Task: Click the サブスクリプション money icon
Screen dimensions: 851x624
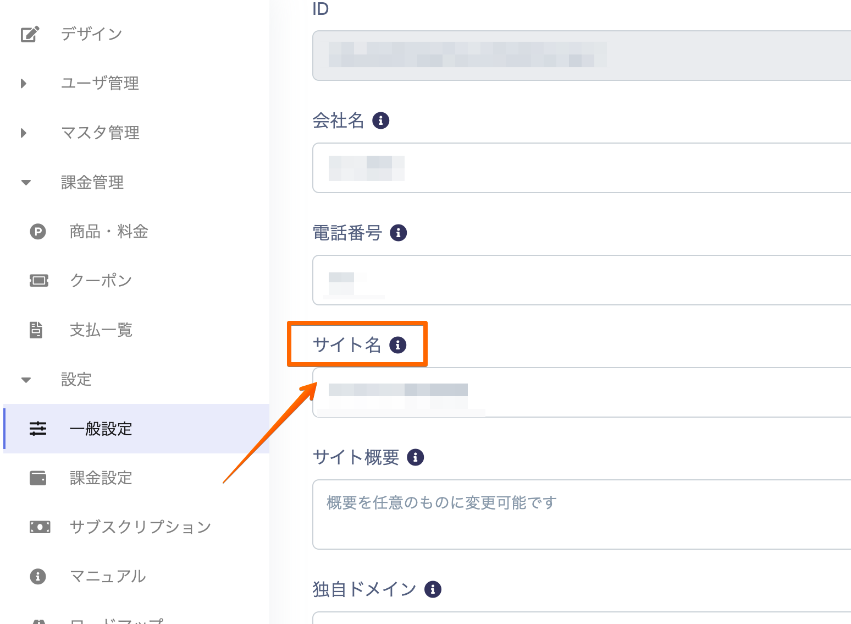Action: point(40,527)
